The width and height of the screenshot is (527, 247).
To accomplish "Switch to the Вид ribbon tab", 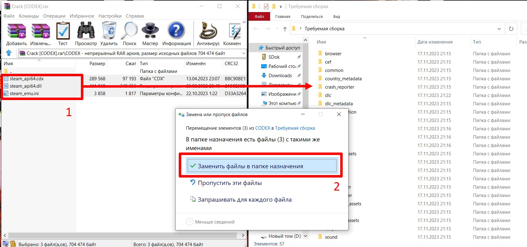I will [x=337, y=17].
